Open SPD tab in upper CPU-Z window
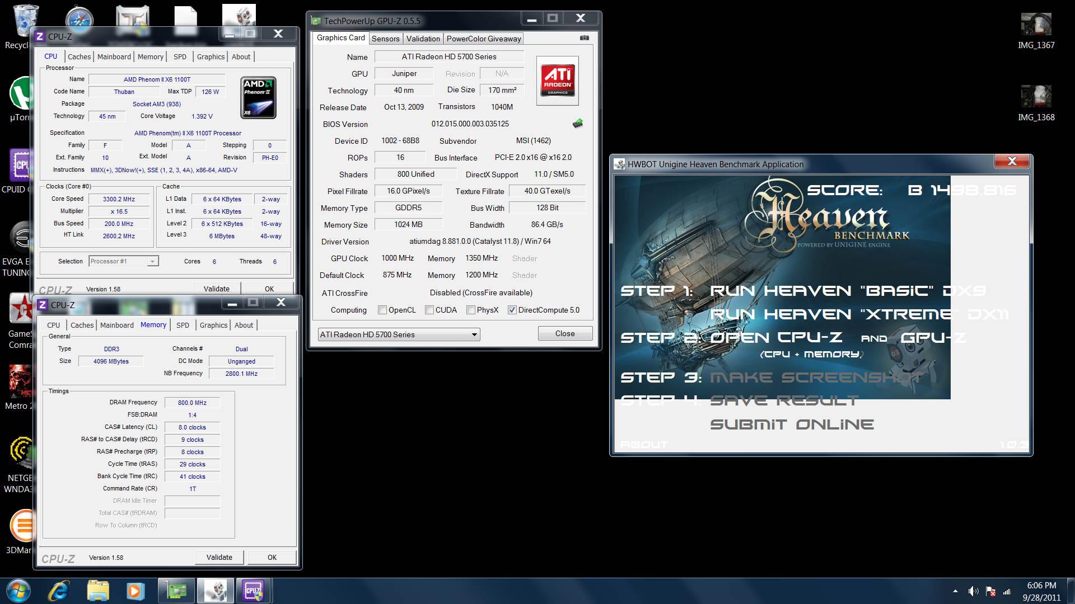Screen dimensions: 1075x604 point(180,56)
